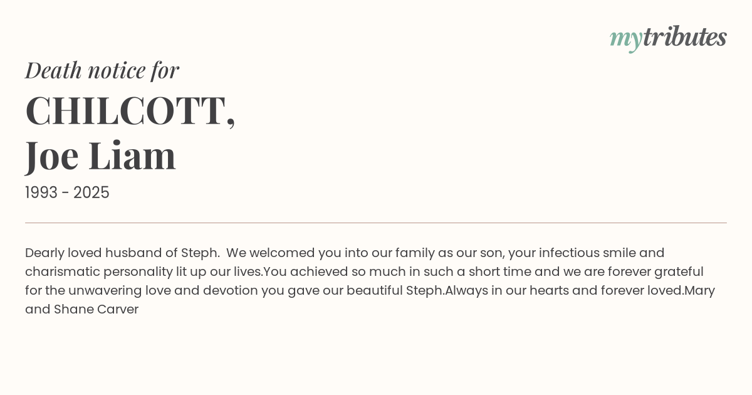Click the word "charismatic" in the notice
This screenshot has width=752, height=395.
63,272
